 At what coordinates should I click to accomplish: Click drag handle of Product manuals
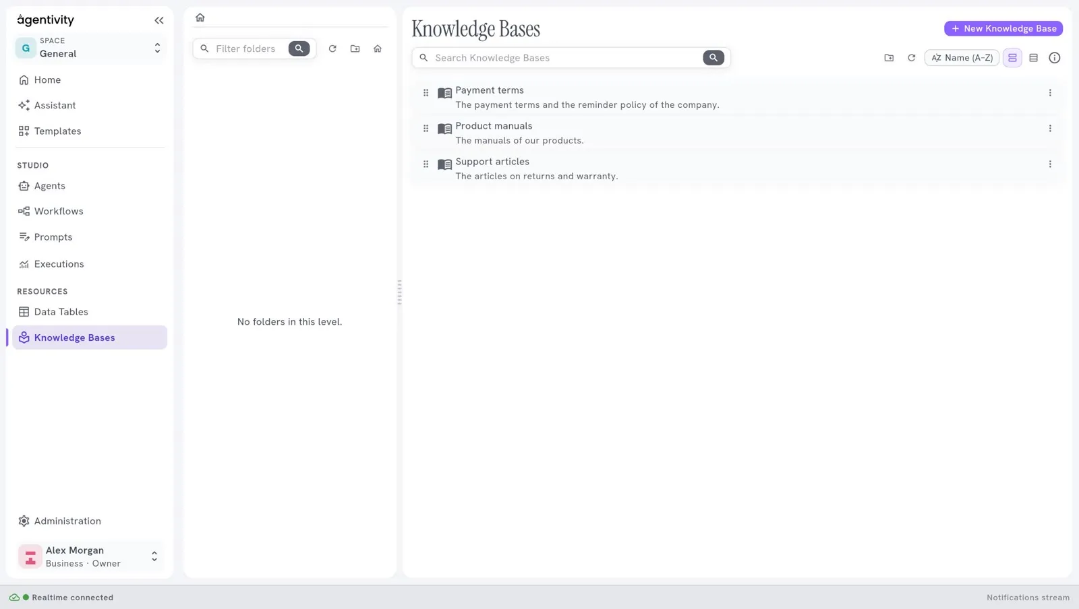(426, 129)
